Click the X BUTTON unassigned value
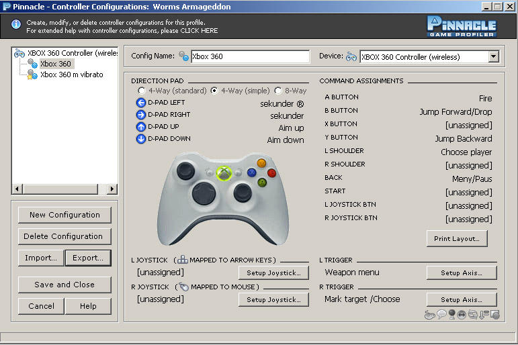 click(x=468, y=126)
